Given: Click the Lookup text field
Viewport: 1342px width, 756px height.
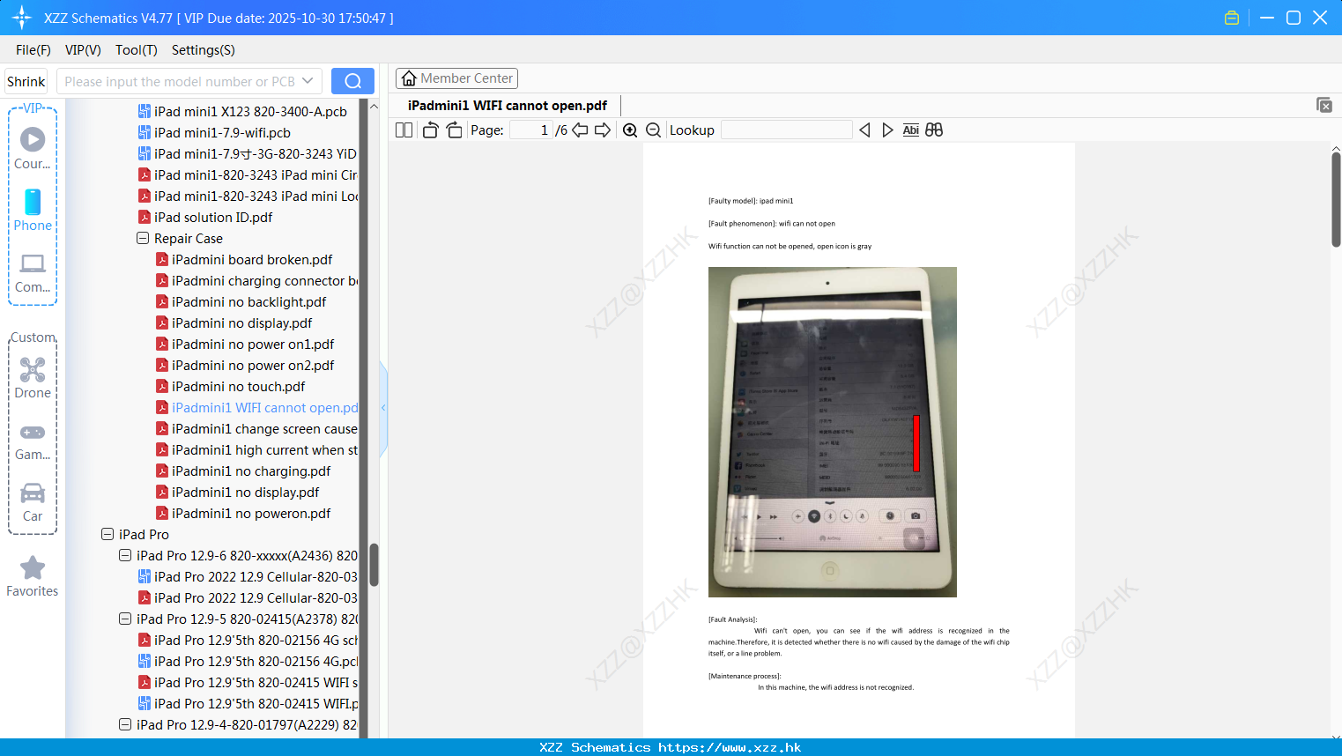Looking at the screenshot, I should pos(786,130).
